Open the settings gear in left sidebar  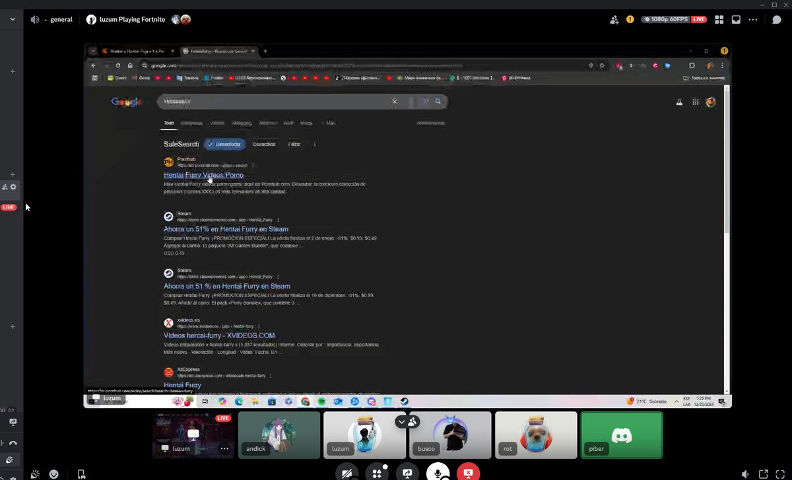pos(13,187)
